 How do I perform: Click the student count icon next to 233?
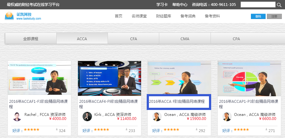click(126, 130)
